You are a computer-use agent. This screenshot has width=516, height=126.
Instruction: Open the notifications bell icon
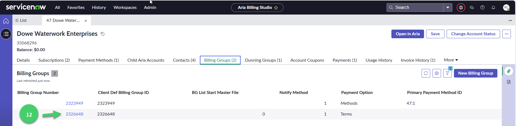tap(493, 8)
